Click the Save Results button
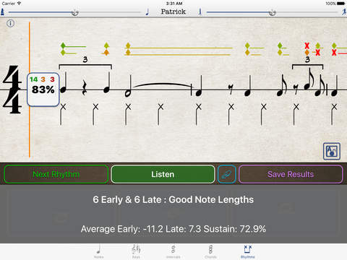Image resolution: width=347 pixels, height=260 pixels. tap(291, 174)
